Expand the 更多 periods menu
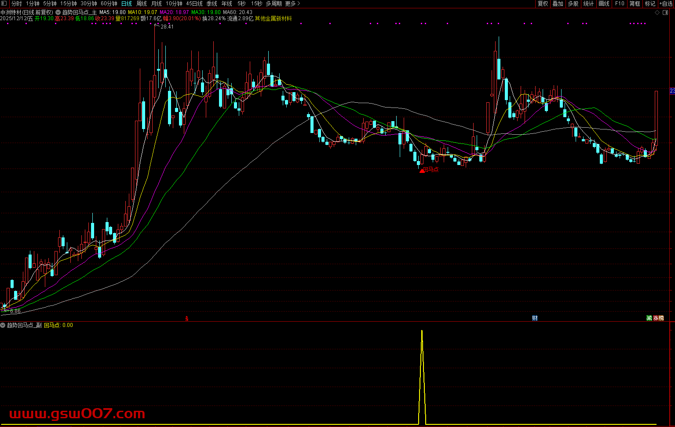Screen dimensions: 675x427 click(x=292, y=4)
